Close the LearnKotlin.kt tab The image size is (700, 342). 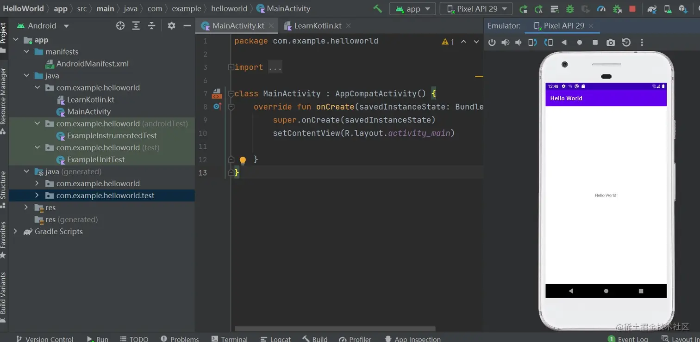[348, 26]
